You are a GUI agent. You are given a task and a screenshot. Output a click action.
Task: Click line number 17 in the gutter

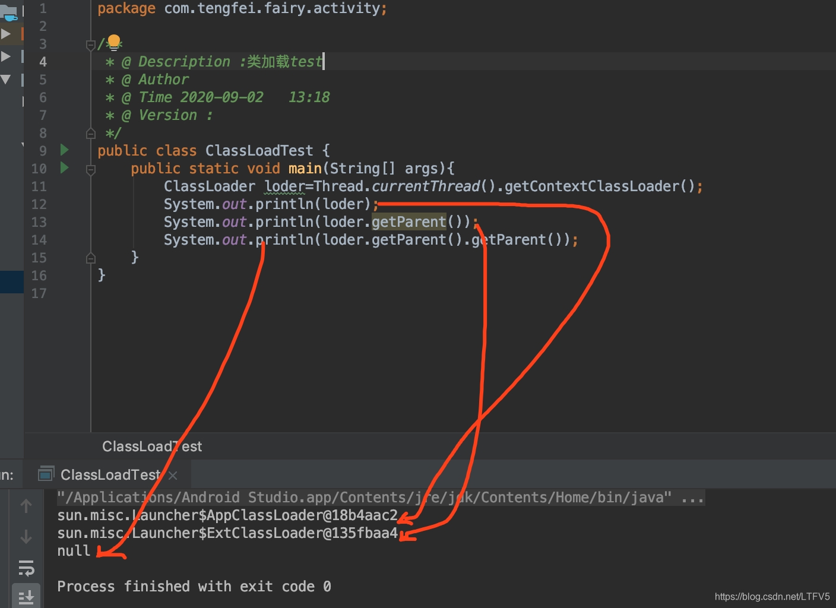(x=39, y=293)
